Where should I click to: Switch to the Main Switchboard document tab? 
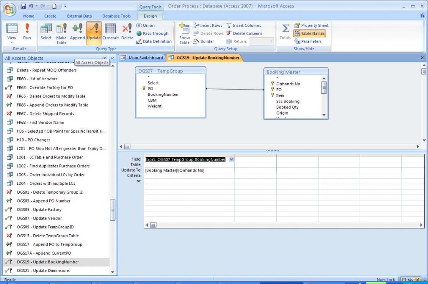point(142,58)
